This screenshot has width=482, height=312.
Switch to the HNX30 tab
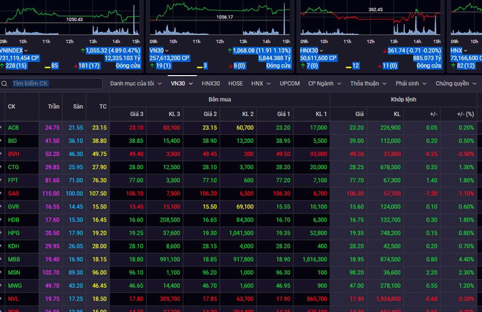click(210, 84)
